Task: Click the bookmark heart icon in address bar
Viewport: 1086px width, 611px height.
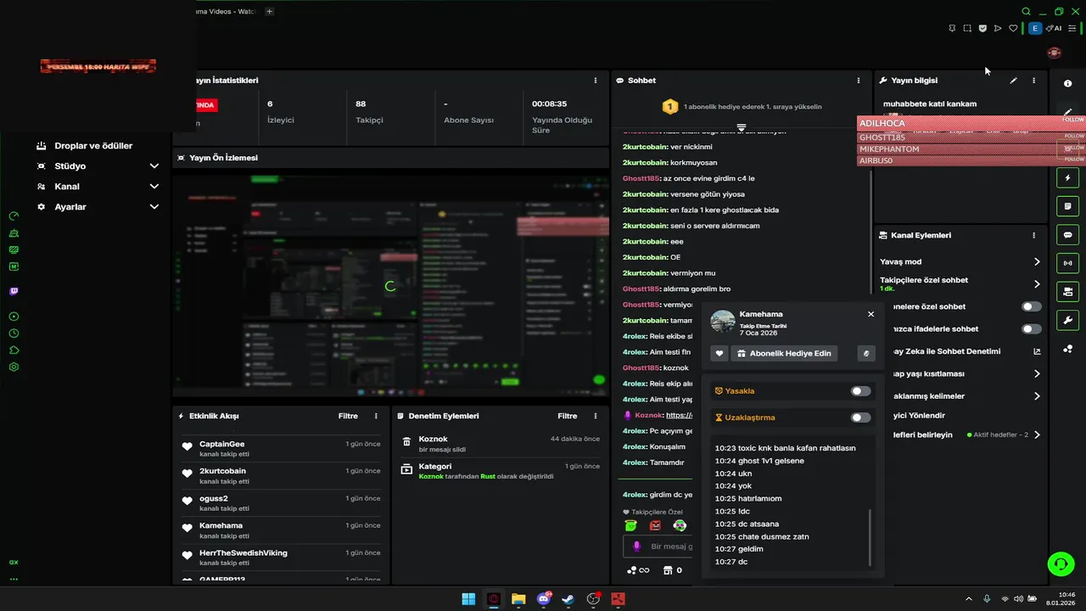Action: tap(1013, 28)
